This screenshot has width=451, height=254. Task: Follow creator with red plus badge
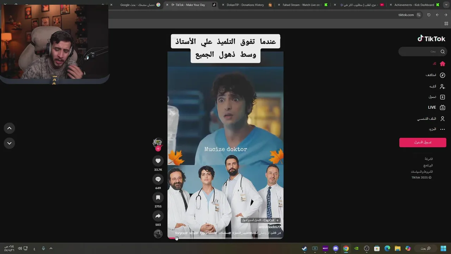tap(158, 149)
